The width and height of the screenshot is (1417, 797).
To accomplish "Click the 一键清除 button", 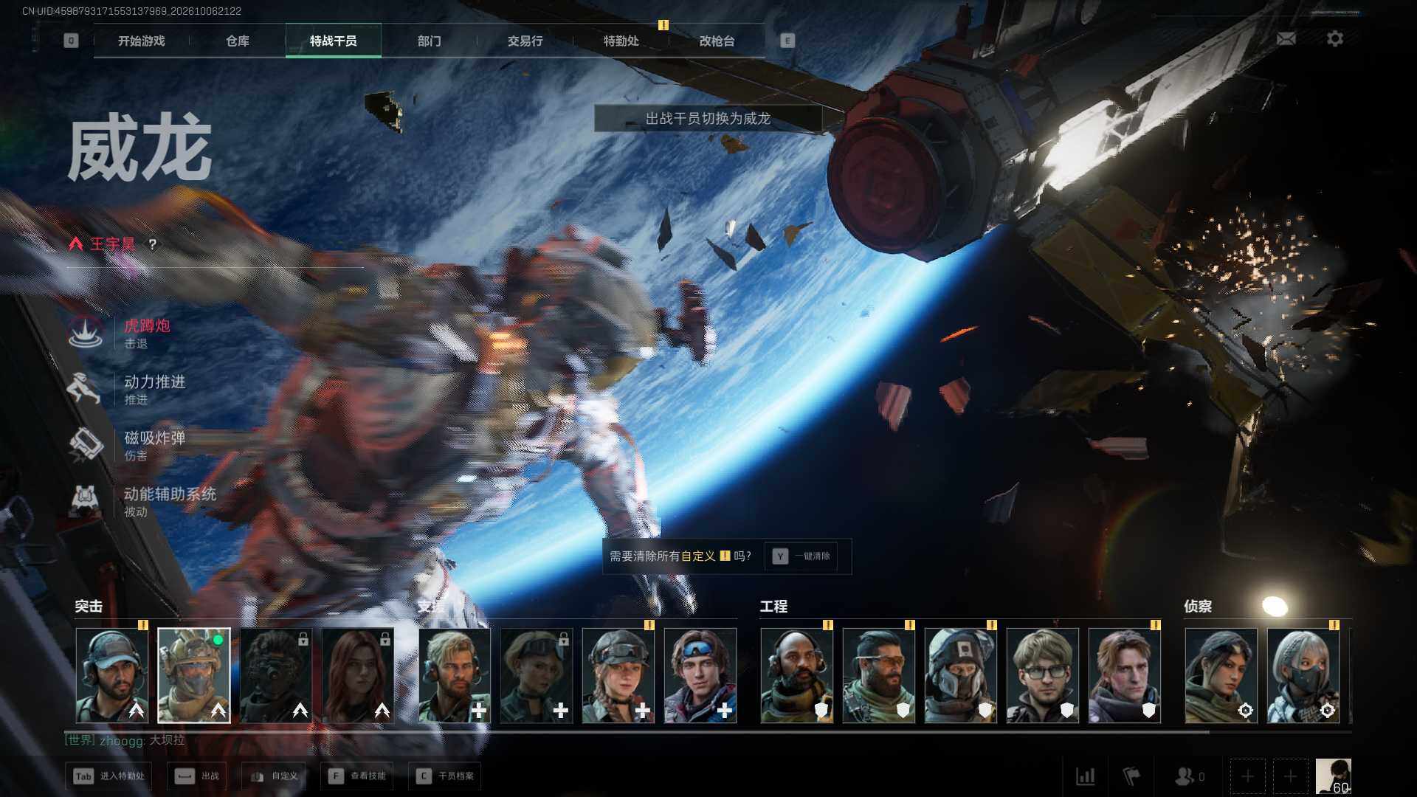I will click(x=801, y=556).
